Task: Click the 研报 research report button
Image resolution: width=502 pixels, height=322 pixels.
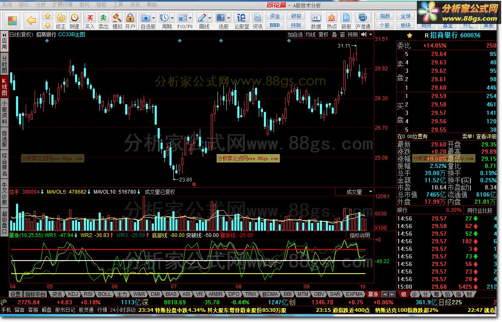Action: coord(296,16)
